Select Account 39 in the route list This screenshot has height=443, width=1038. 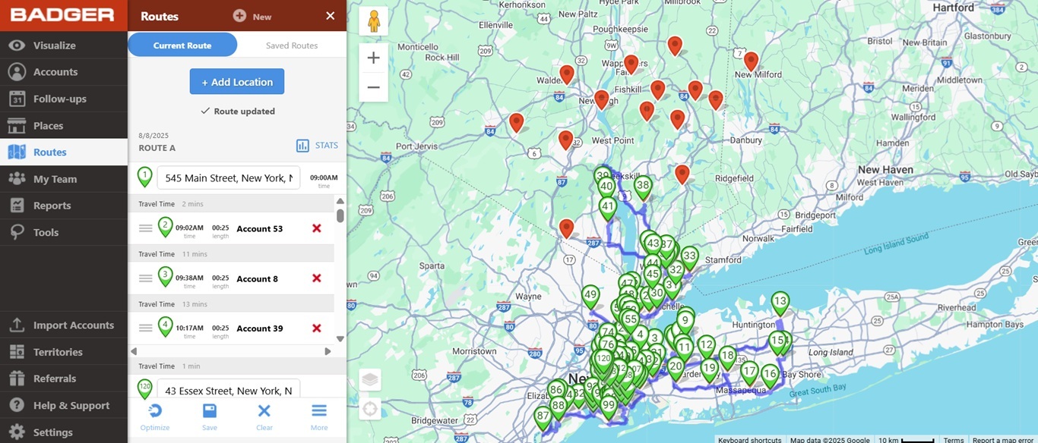[x=259, y=329]
